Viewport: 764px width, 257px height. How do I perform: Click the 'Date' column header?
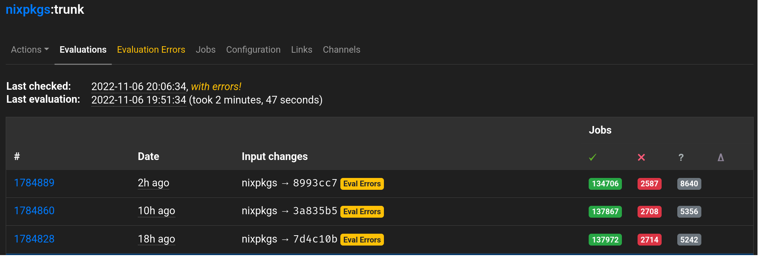coord(149,157)
